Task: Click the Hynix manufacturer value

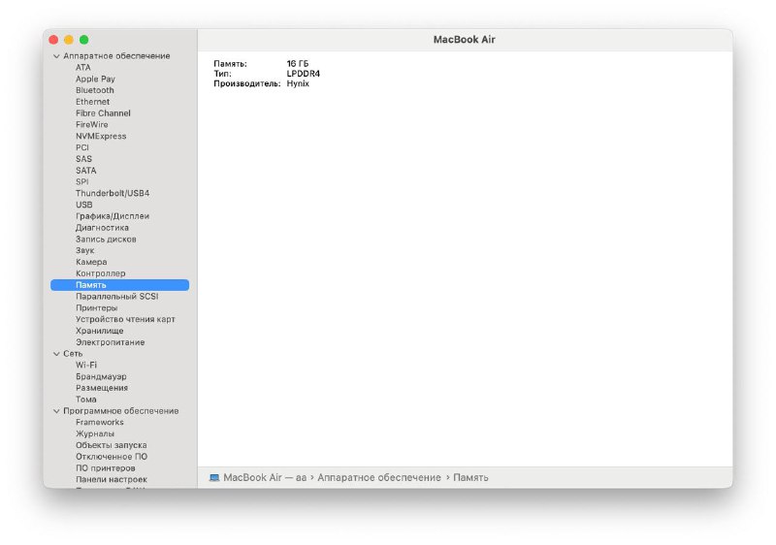Action: 298,83
